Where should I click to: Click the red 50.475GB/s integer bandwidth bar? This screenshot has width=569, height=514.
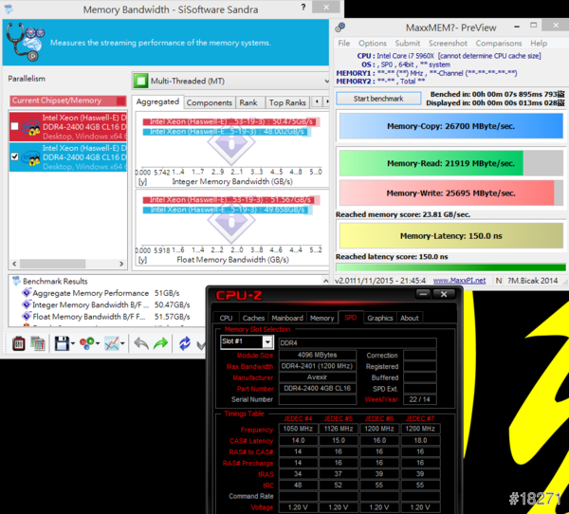pos(231,121)
